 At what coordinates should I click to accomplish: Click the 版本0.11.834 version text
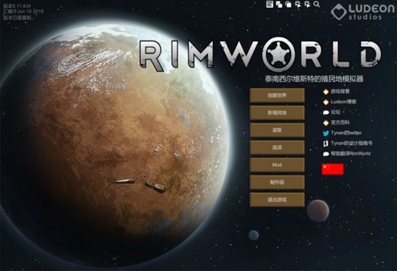pyautogui.click(x=17, y=5)
